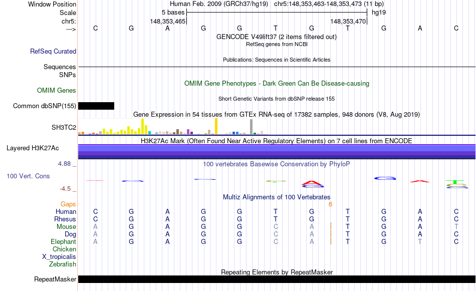Open the 100 Vert. Cons track label
Image resolution: width=476 pixels, height=291 pixels.
coord(28,176)
